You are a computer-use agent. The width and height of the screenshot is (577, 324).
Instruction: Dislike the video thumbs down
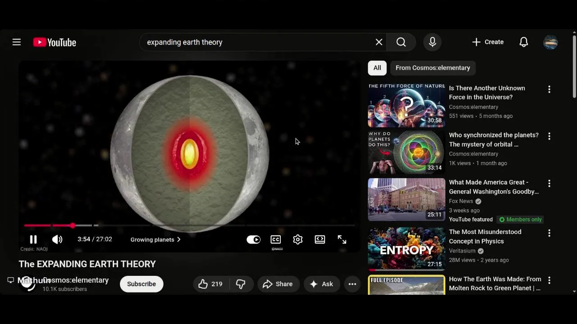pos(241,284)
